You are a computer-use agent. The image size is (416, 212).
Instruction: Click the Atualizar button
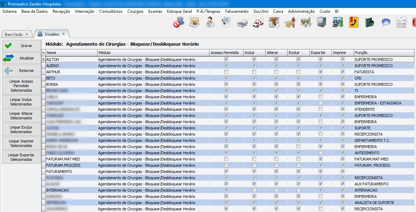[x=21, y=58]
